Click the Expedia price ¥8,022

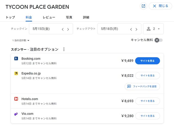click(x=127, y=76)
